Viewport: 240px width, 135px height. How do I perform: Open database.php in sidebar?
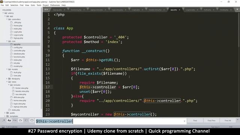pos(19,54)
